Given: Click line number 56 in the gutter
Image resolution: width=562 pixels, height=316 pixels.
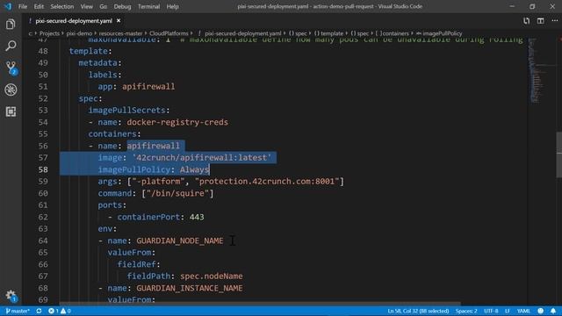Looking at the screenshot, I should coord(43,146).
